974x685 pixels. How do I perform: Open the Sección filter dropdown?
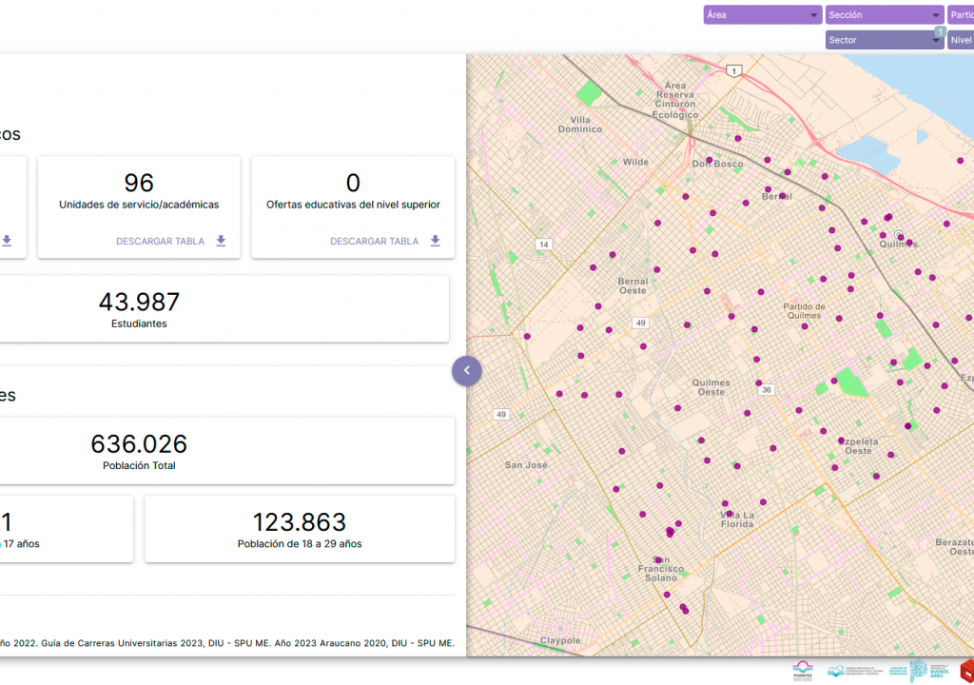(x=884, y=15)
